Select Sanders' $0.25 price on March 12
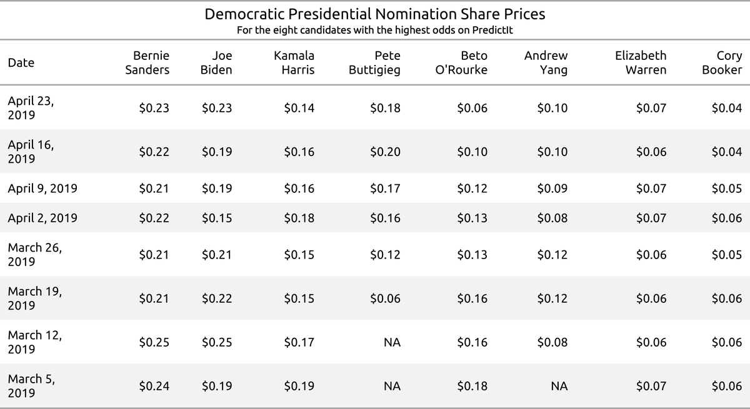Screen dimensions: 750x409 (154, 342)
